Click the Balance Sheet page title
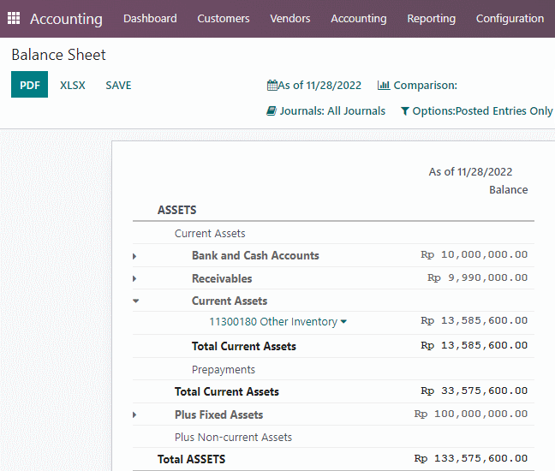 click(x=58, y=55)
